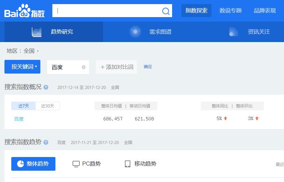
Task: Select the 近7天 range option
Action: [x=24, y=106]
